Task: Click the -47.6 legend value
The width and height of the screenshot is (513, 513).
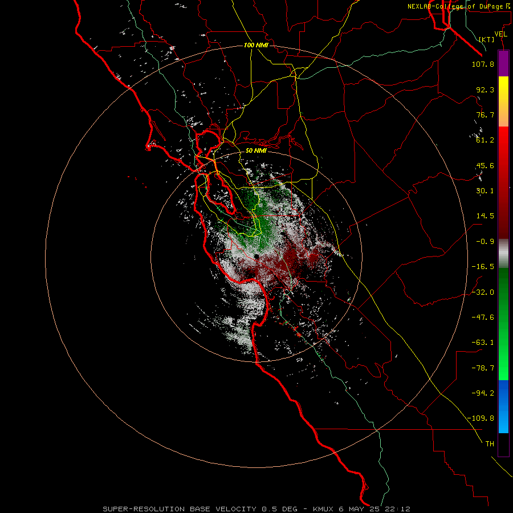Action: [483, 317]
